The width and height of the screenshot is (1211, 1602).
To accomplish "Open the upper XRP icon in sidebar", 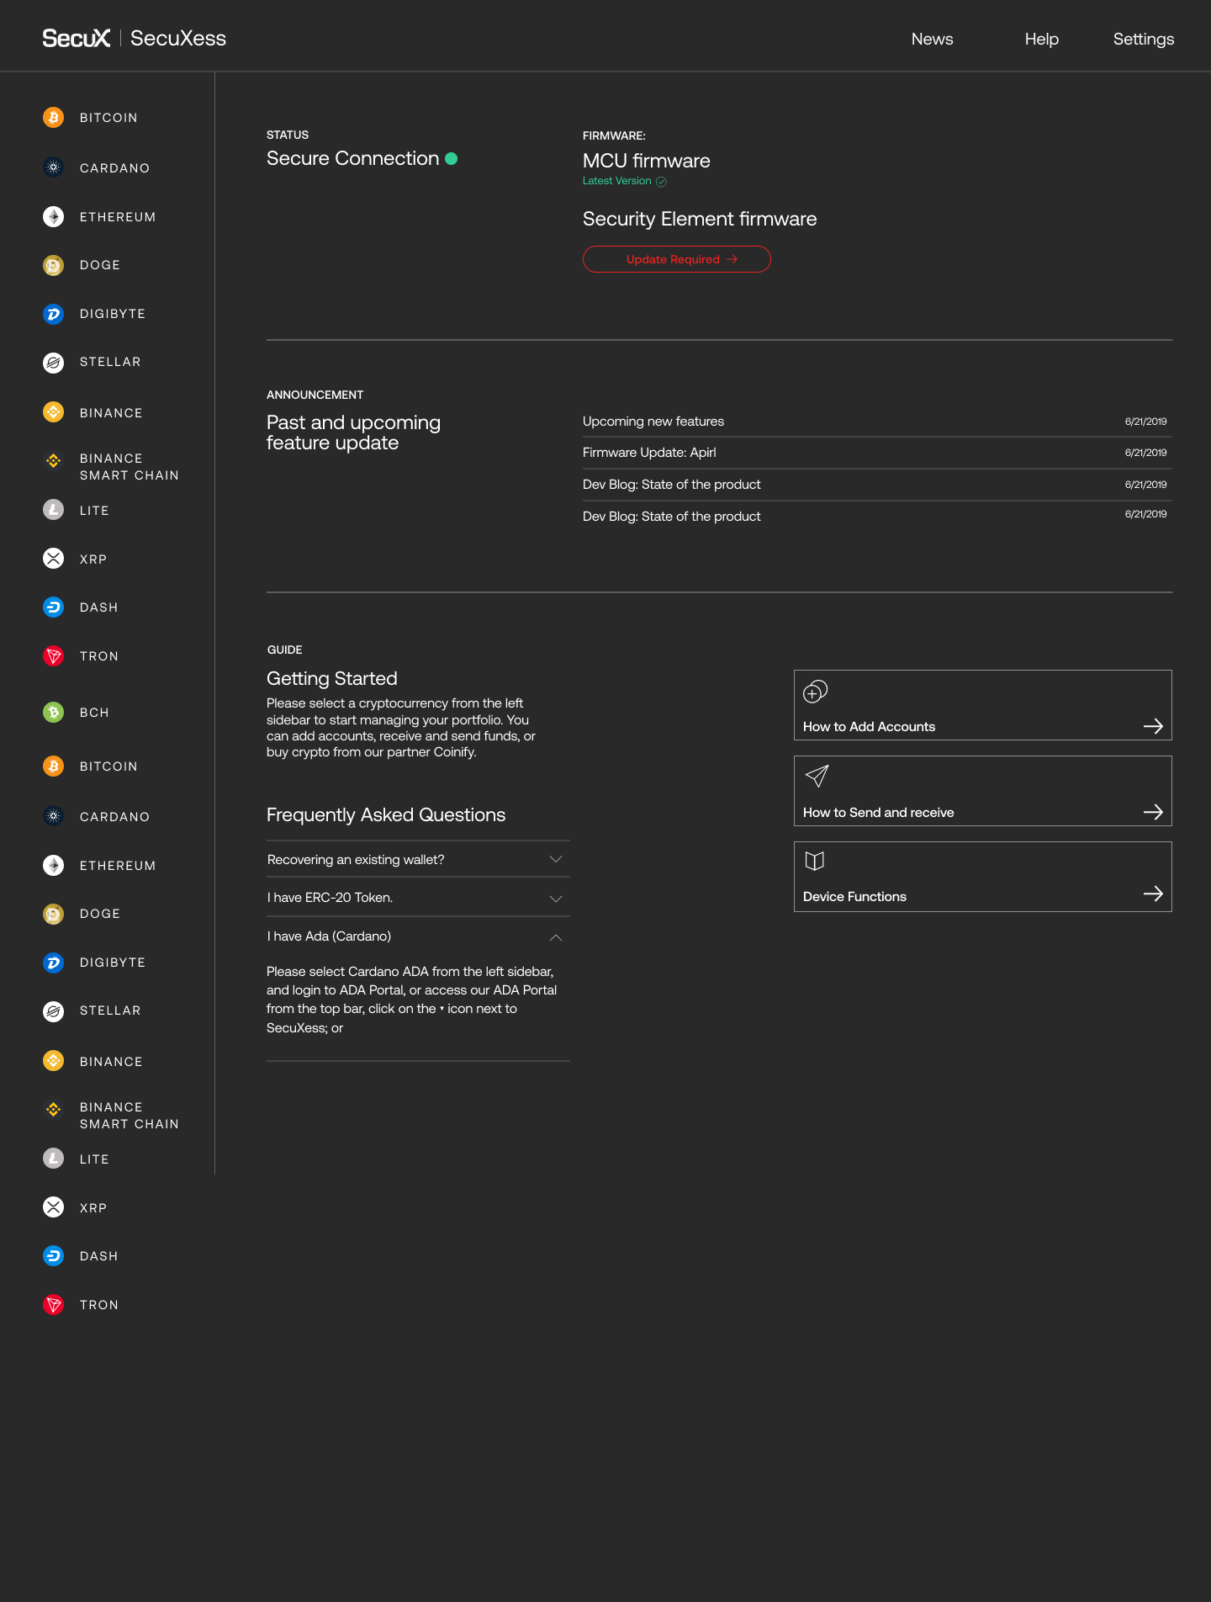I will (x=53, y=559).
